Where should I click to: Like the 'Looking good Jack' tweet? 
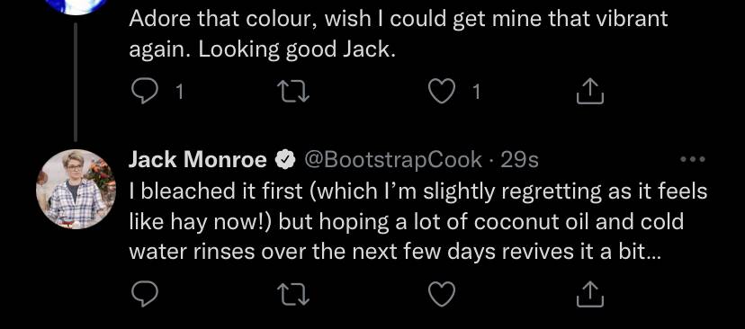pos(442,92)
